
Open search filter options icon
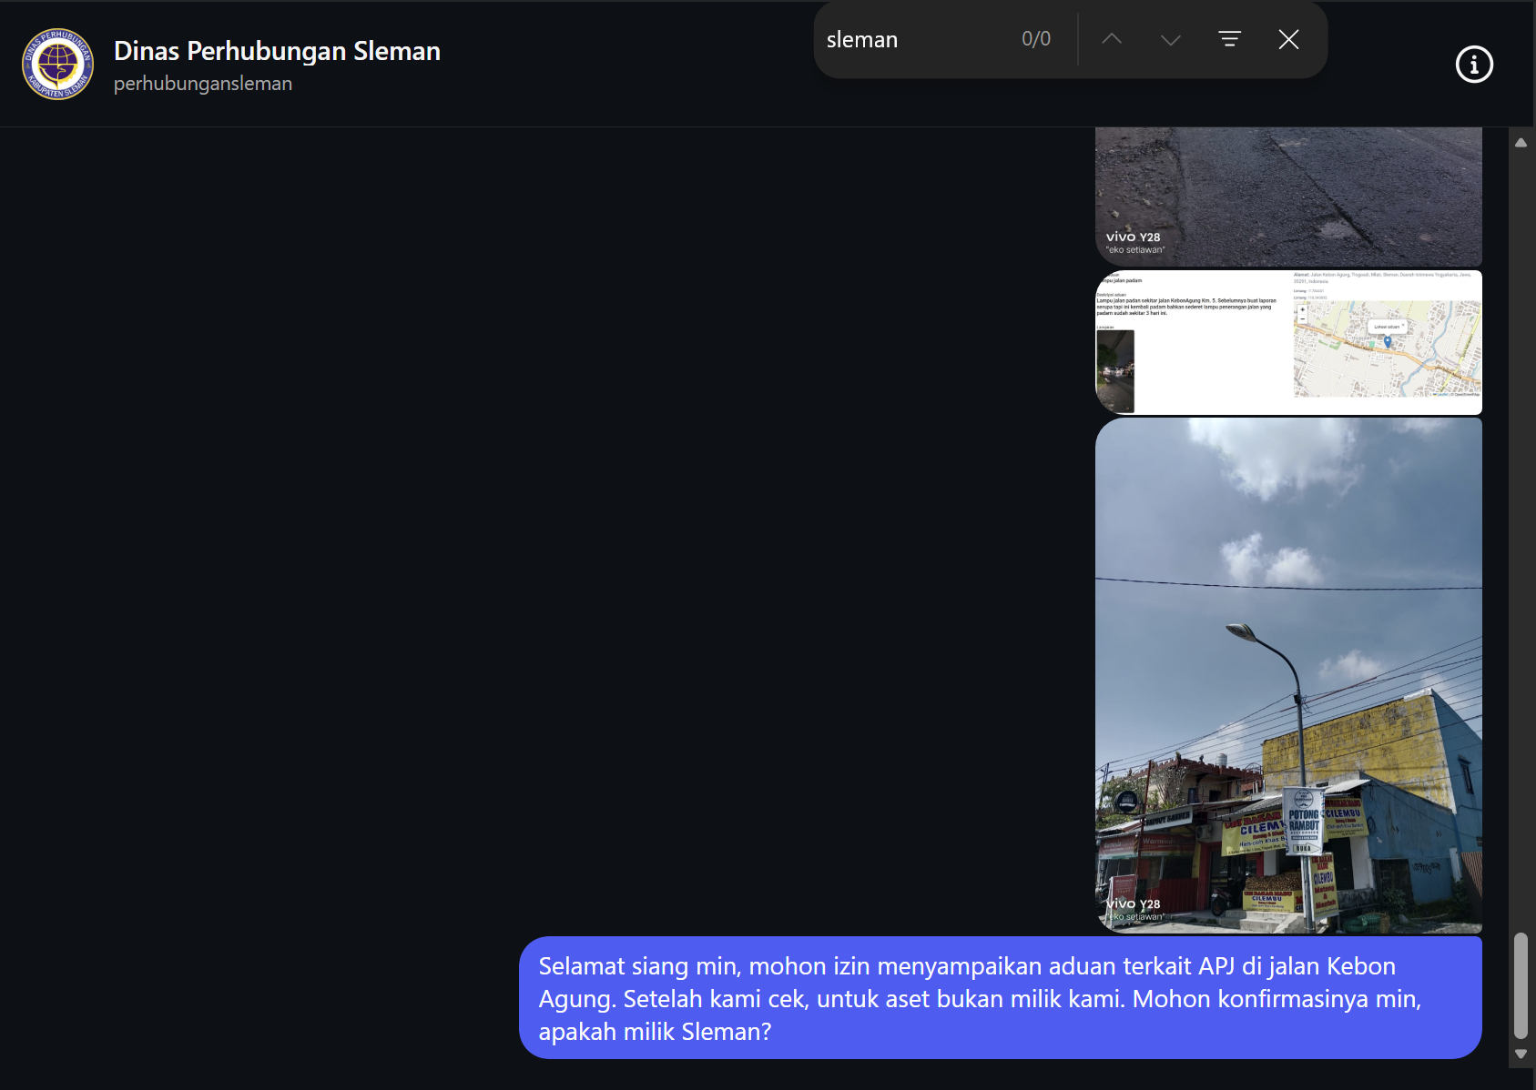point(1229,39)
